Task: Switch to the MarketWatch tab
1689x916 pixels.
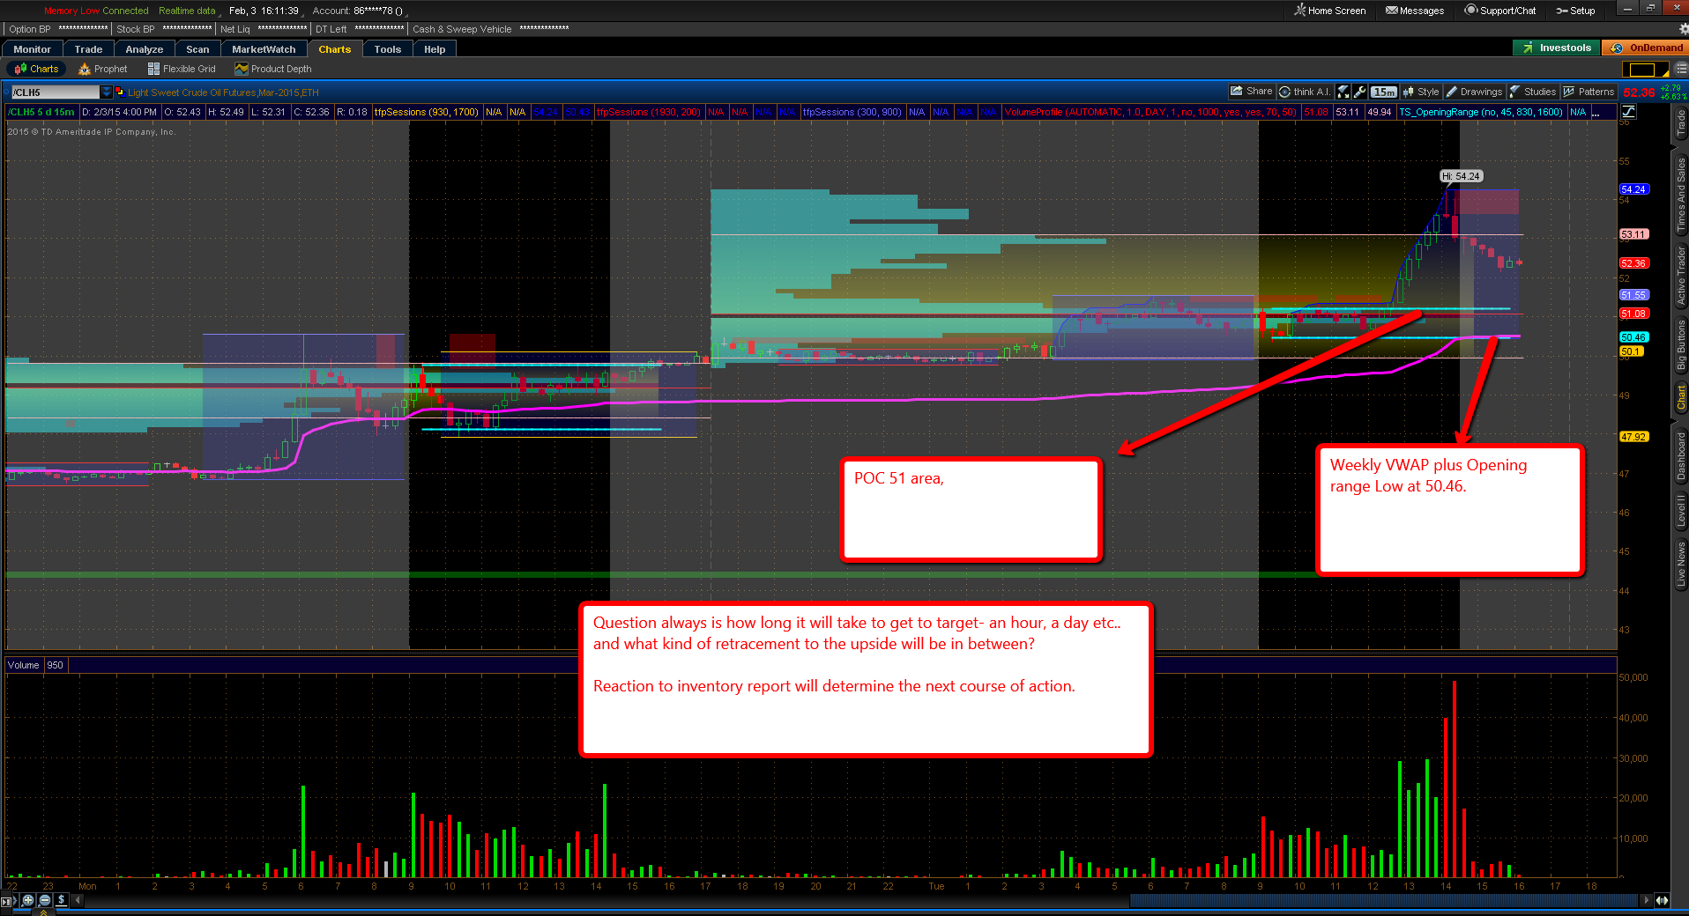Action: tap(264, 49)
